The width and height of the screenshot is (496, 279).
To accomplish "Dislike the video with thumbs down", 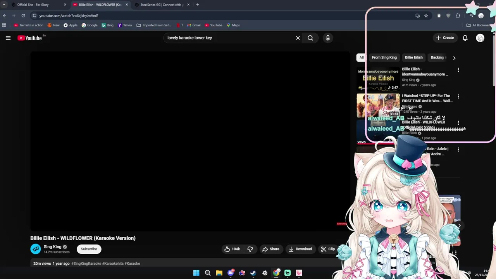I will [x=250, y=249].
